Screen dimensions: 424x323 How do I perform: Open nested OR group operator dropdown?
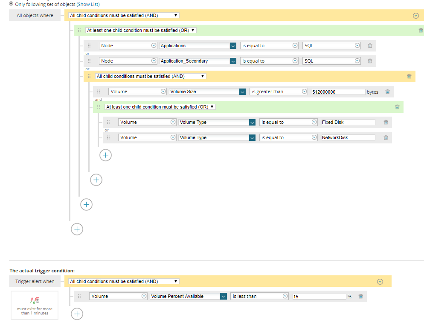pyautogui.click(x=160, y=107)
